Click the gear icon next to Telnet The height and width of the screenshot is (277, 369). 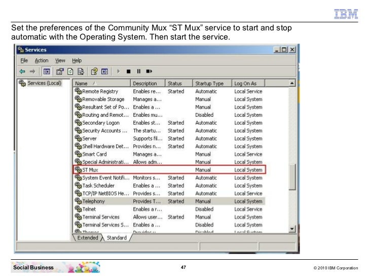tap(78, 209)
